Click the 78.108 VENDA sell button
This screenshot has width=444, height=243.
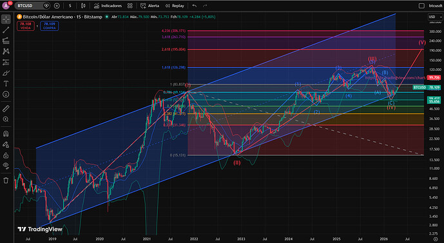coord(26,26)
